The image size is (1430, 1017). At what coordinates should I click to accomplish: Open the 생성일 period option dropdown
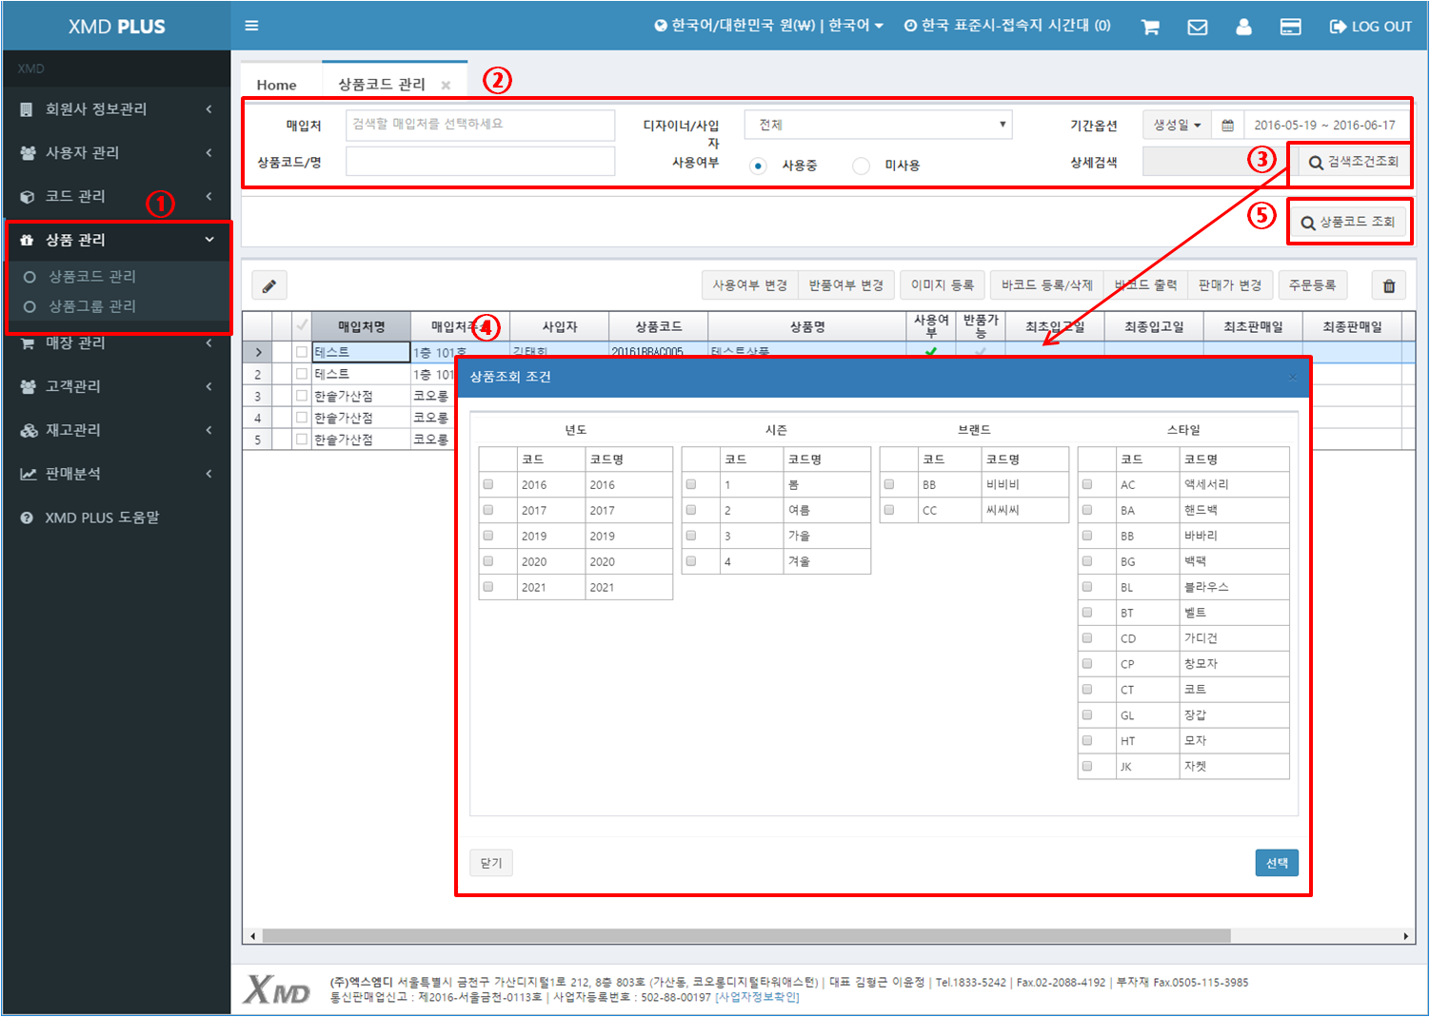(1177, 125)
